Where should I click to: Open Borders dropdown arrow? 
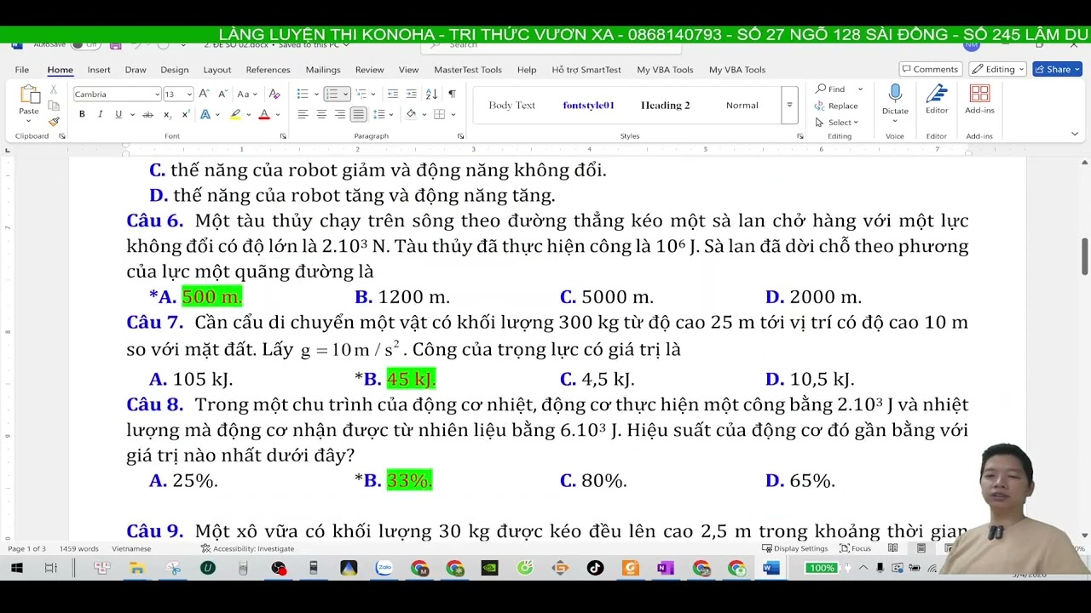pyautogui.click(x=453, y=115)
